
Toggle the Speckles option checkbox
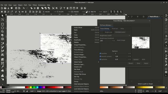(100, 53)
